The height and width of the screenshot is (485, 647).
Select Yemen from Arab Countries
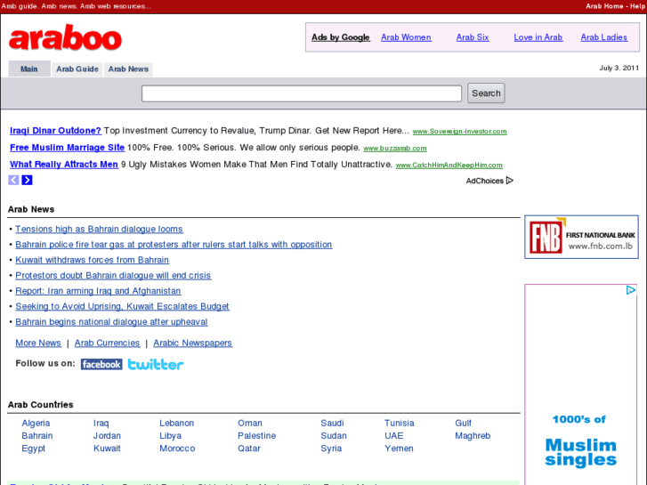coord(399,449)
